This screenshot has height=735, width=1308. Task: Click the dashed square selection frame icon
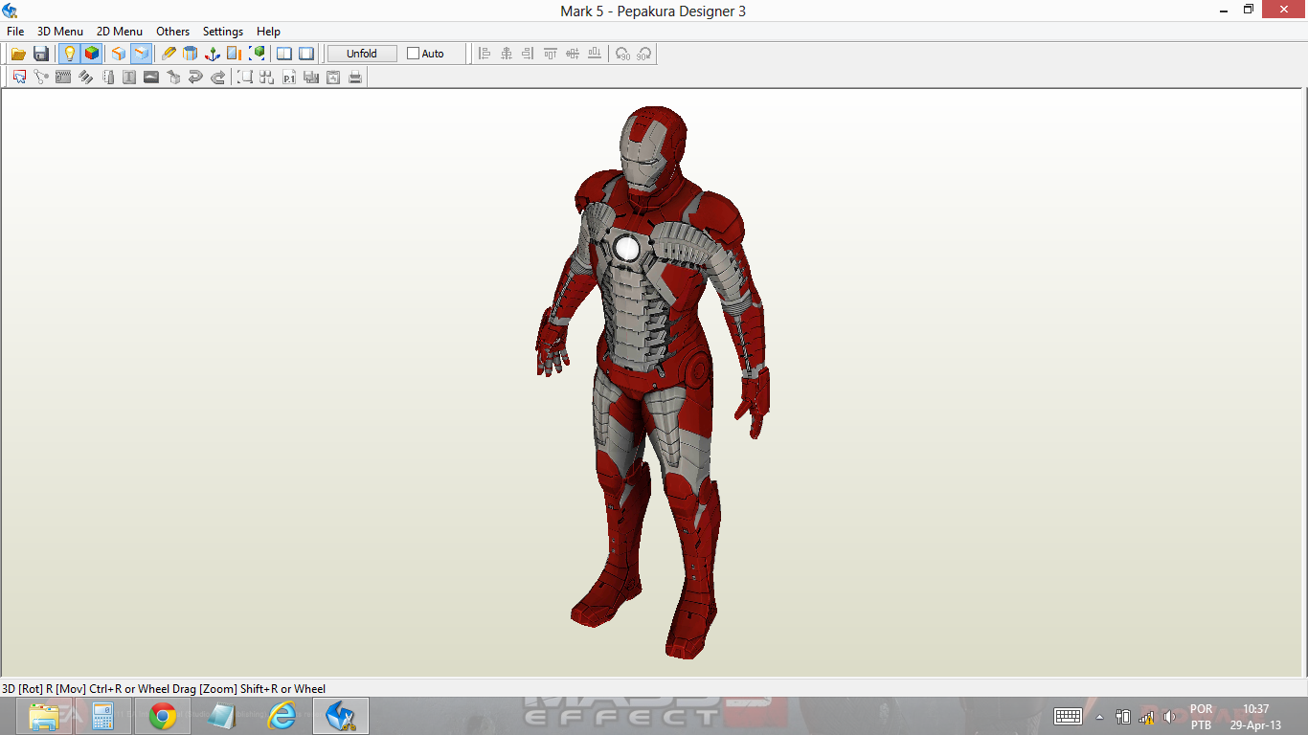point(245,78)
